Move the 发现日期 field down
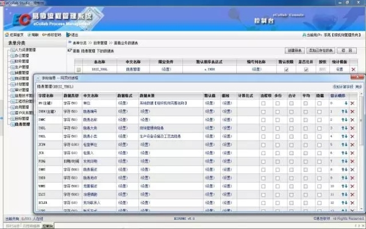This screenshot has height=229, width=366. point(346,161)
